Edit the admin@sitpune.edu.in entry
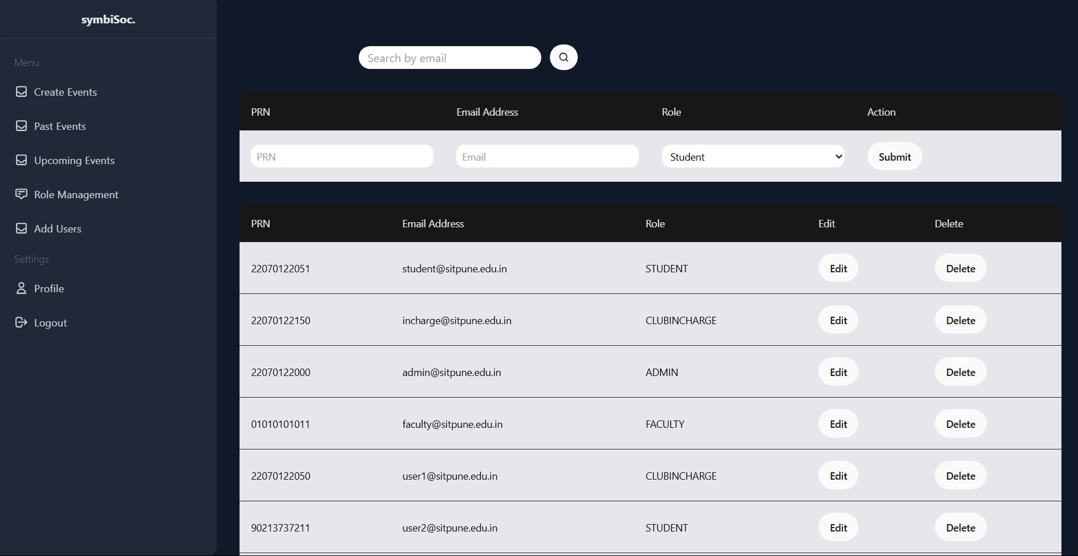The width and height of the screenshot is (1078, 556). (838, 372)
